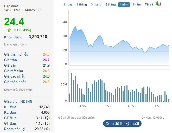Select the '1 ngày' time range tab
172x133 pixels.
68,4
